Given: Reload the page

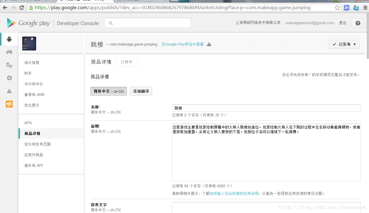Looking at the screenshot, I should 22,8.
